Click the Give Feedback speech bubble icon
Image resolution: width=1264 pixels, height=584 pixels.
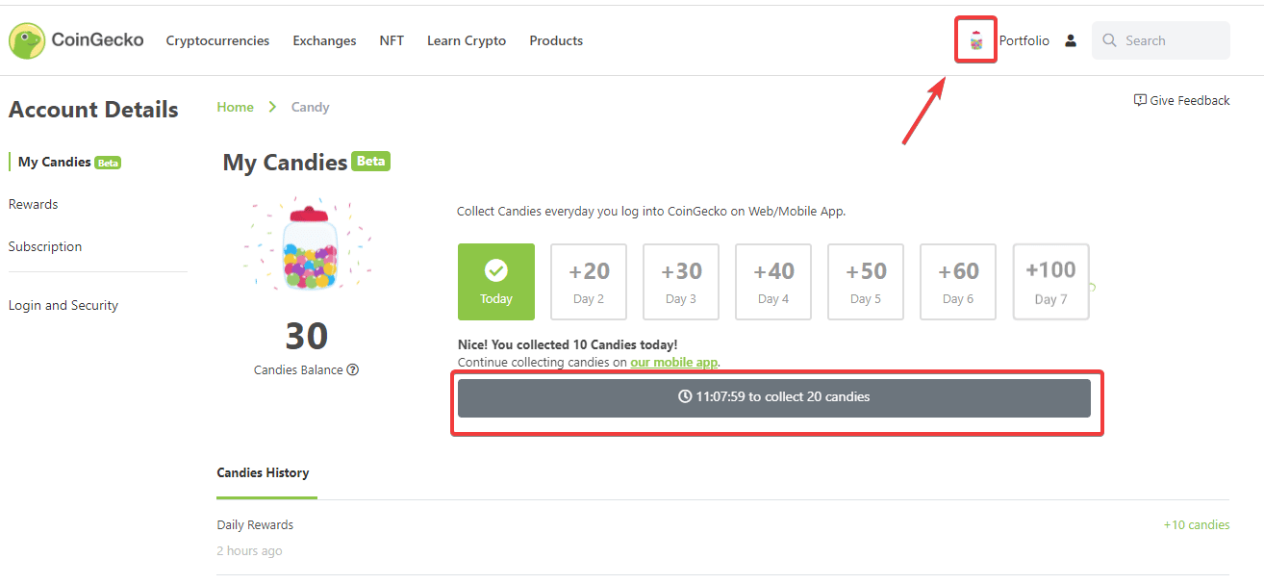point(1139,99)
